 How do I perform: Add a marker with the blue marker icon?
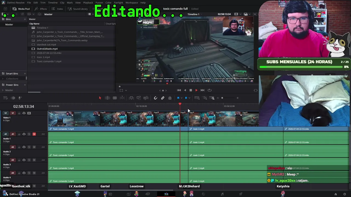click(x=186, y=98)
